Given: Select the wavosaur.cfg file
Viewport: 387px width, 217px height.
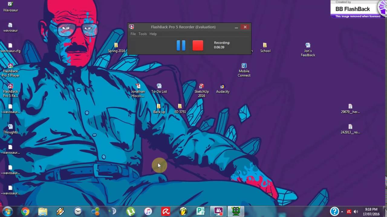Looking at the screenshot, I should click(x=10, y=48).
